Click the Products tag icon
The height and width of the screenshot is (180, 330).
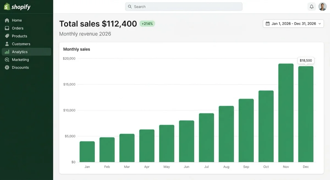pyautogui.click(x=7, y=36)
